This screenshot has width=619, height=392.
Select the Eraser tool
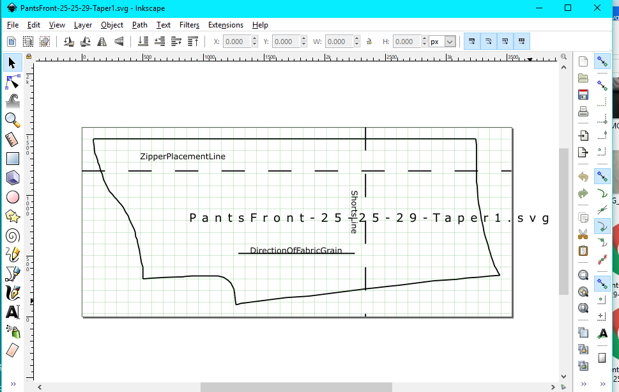click(12, 350)
